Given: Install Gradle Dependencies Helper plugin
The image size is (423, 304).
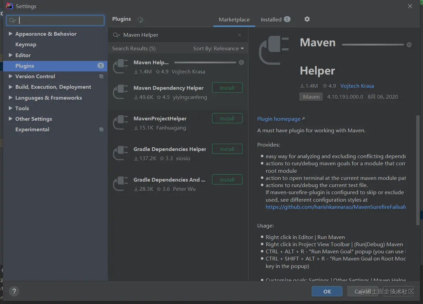Looking at the screenshot, I should point(227,149).
